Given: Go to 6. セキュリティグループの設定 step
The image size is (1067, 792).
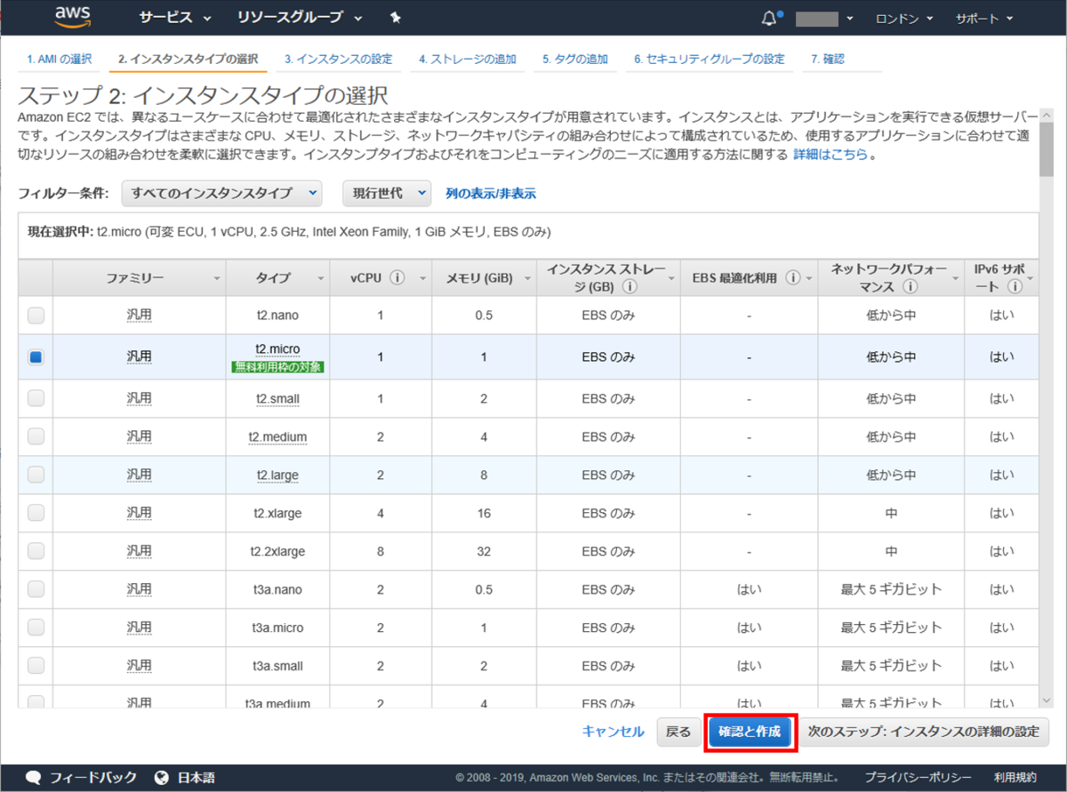Looking at the screenshot, I should tap(710, 60).
